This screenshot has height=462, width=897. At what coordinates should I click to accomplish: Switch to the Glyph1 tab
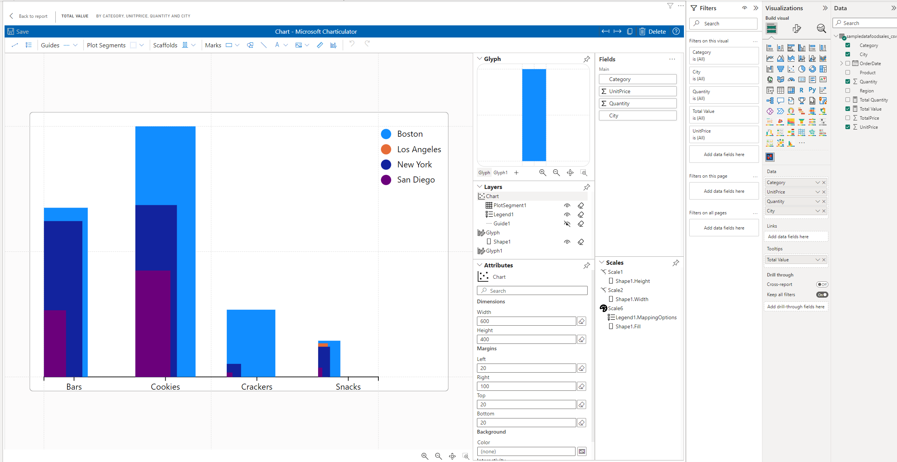pyautogui.click(x=500, y=173)
